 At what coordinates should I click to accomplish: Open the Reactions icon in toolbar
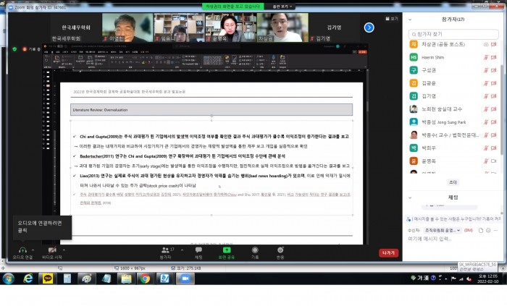[x=280, y=250]
